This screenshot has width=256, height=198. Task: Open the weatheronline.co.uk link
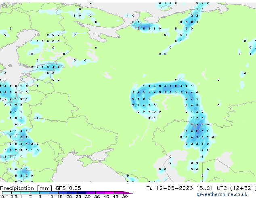click(222, 194)
